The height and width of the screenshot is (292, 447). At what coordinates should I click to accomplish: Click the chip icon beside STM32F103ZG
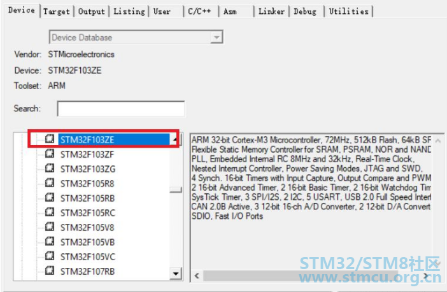point(50,169)
